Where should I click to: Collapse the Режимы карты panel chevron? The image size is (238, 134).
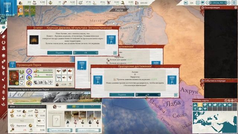click(235, 100)
